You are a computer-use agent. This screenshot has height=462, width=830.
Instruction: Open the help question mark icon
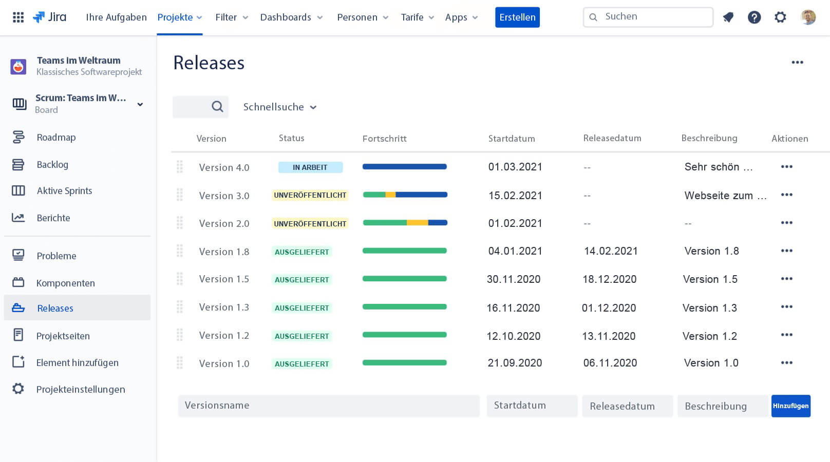754,17
